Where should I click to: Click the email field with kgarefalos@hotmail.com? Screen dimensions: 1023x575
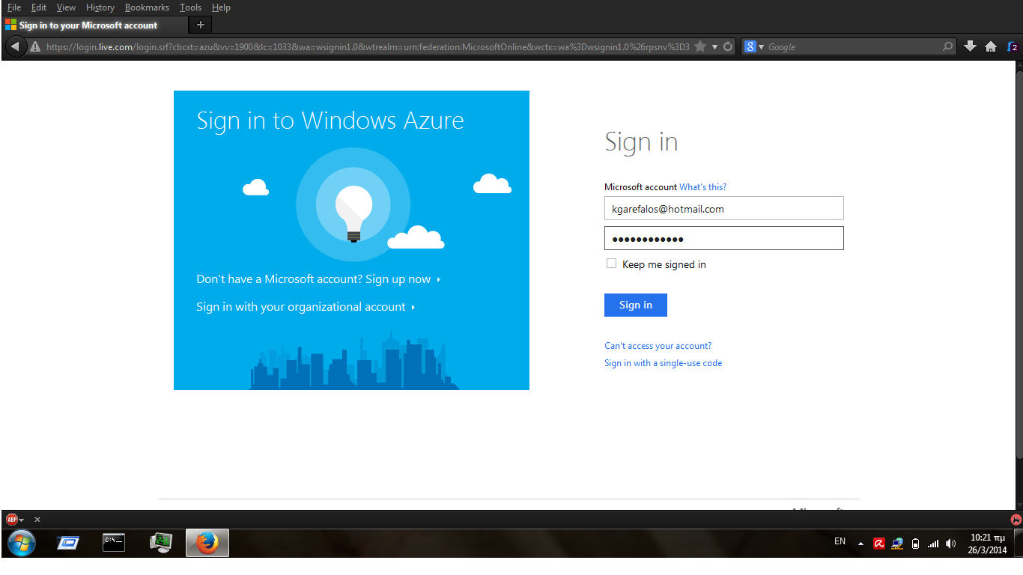pyautogui.click(x=724, y=209)
